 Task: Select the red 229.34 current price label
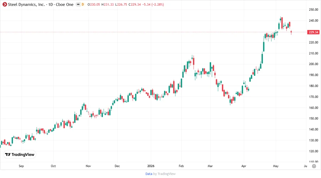313,32
